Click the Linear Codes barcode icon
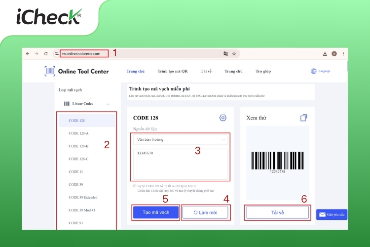The height and width of the screenshot is (247, 370). [67, 104]
